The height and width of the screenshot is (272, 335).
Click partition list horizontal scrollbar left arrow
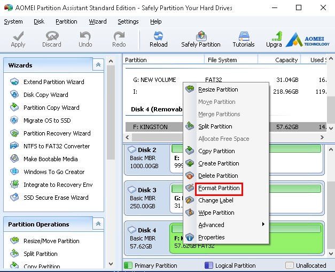[128, 137]
